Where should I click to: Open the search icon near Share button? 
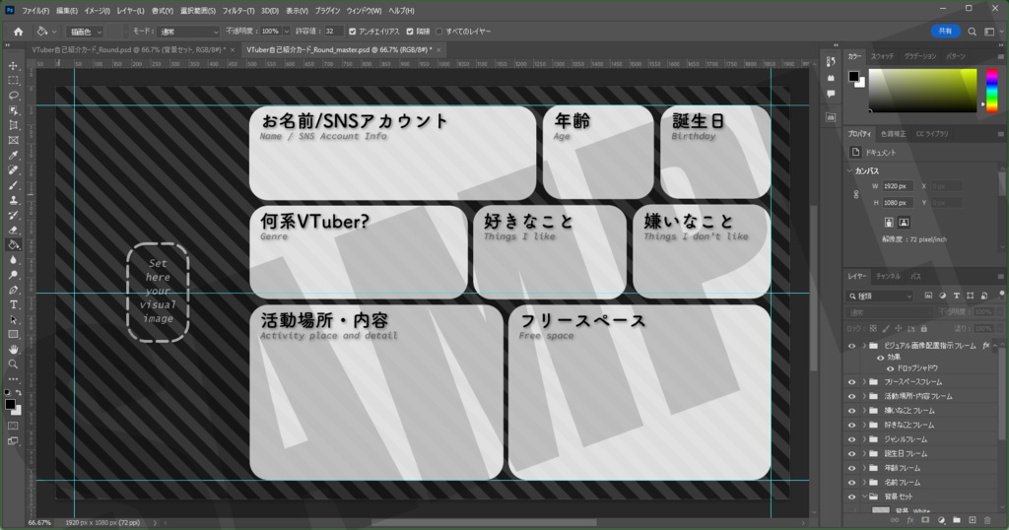pos(972,32)
